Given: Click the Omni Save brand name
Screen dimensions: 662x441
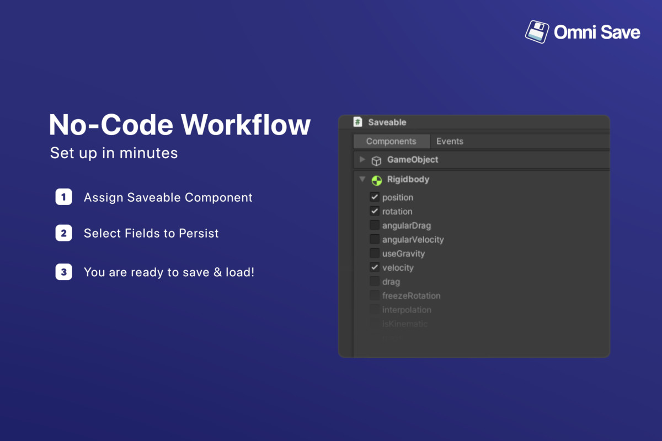Looking at the screenshot, I should click(597, 33).
